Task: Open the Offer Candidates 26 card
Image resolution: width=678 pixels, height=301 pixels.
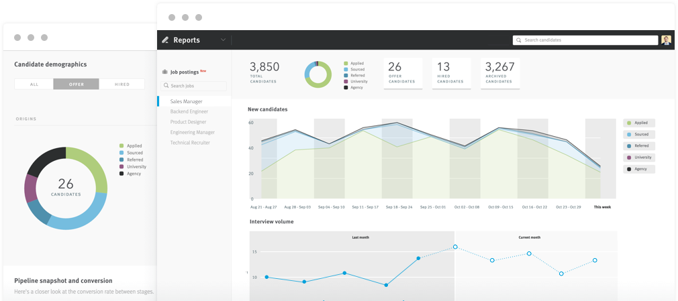Action: point(403,74)
